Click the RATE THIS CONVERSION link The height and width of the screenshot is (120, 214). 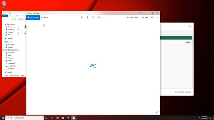click(183, 92)
